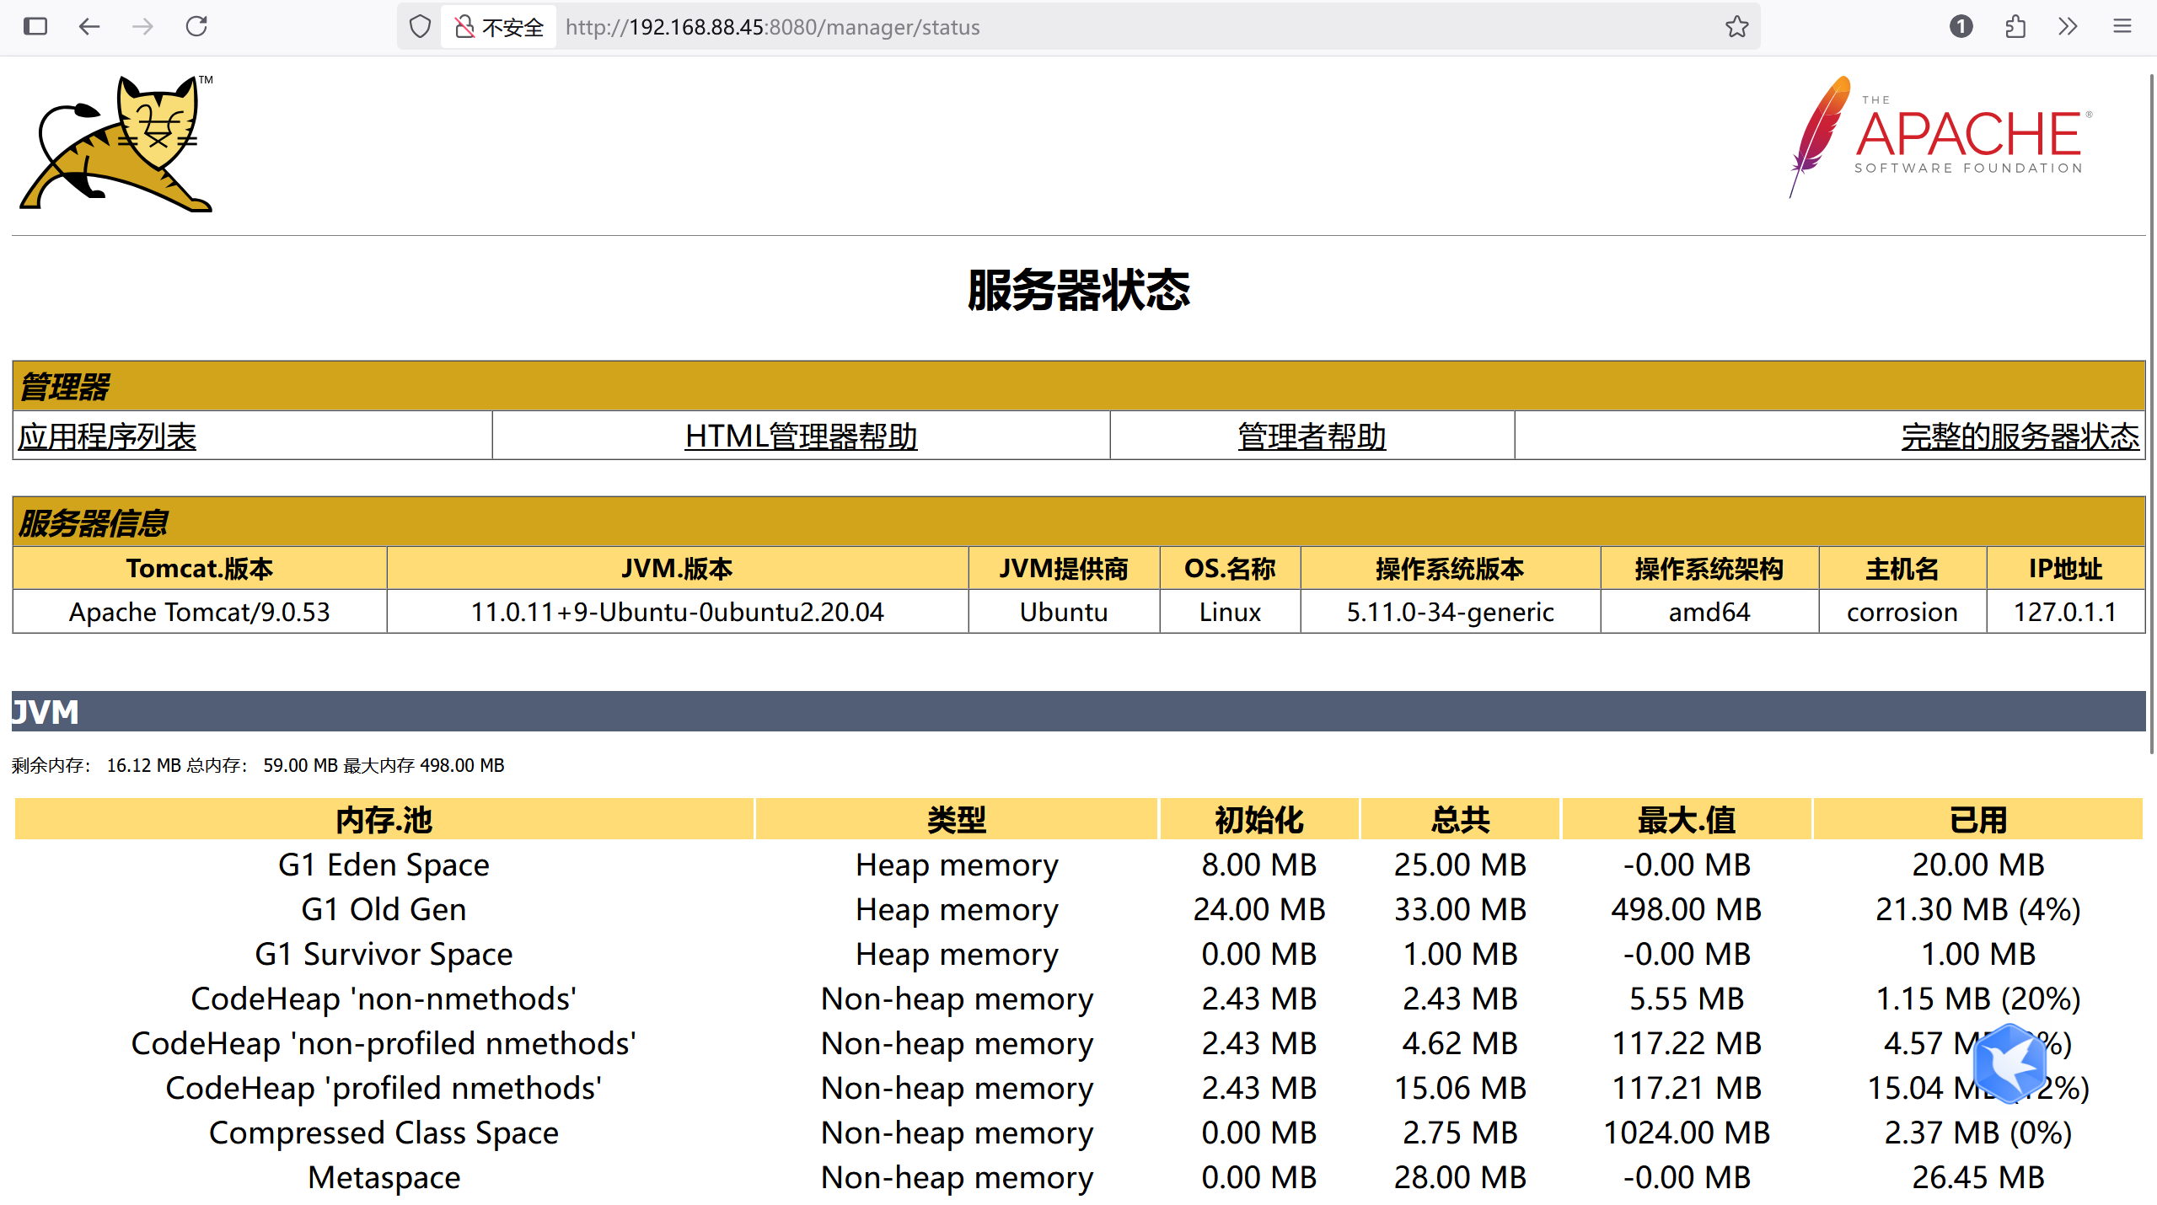This screenshot has width=2157, height=1205.
Task: Select the corrosion hostname cell
Action: coord(1902,611)
